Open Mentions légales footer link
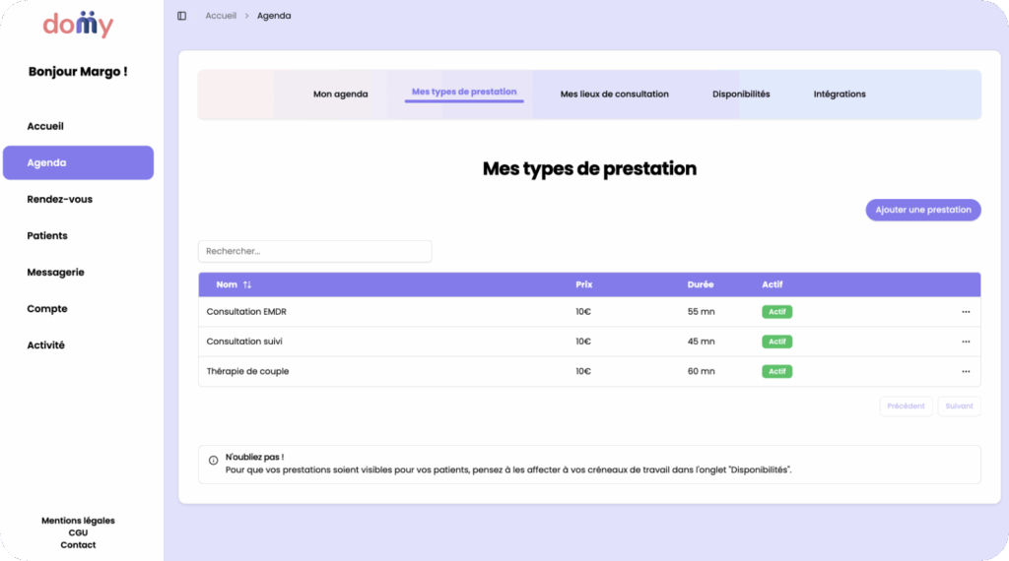This screenshot has height=561, width=1009. 78,521
